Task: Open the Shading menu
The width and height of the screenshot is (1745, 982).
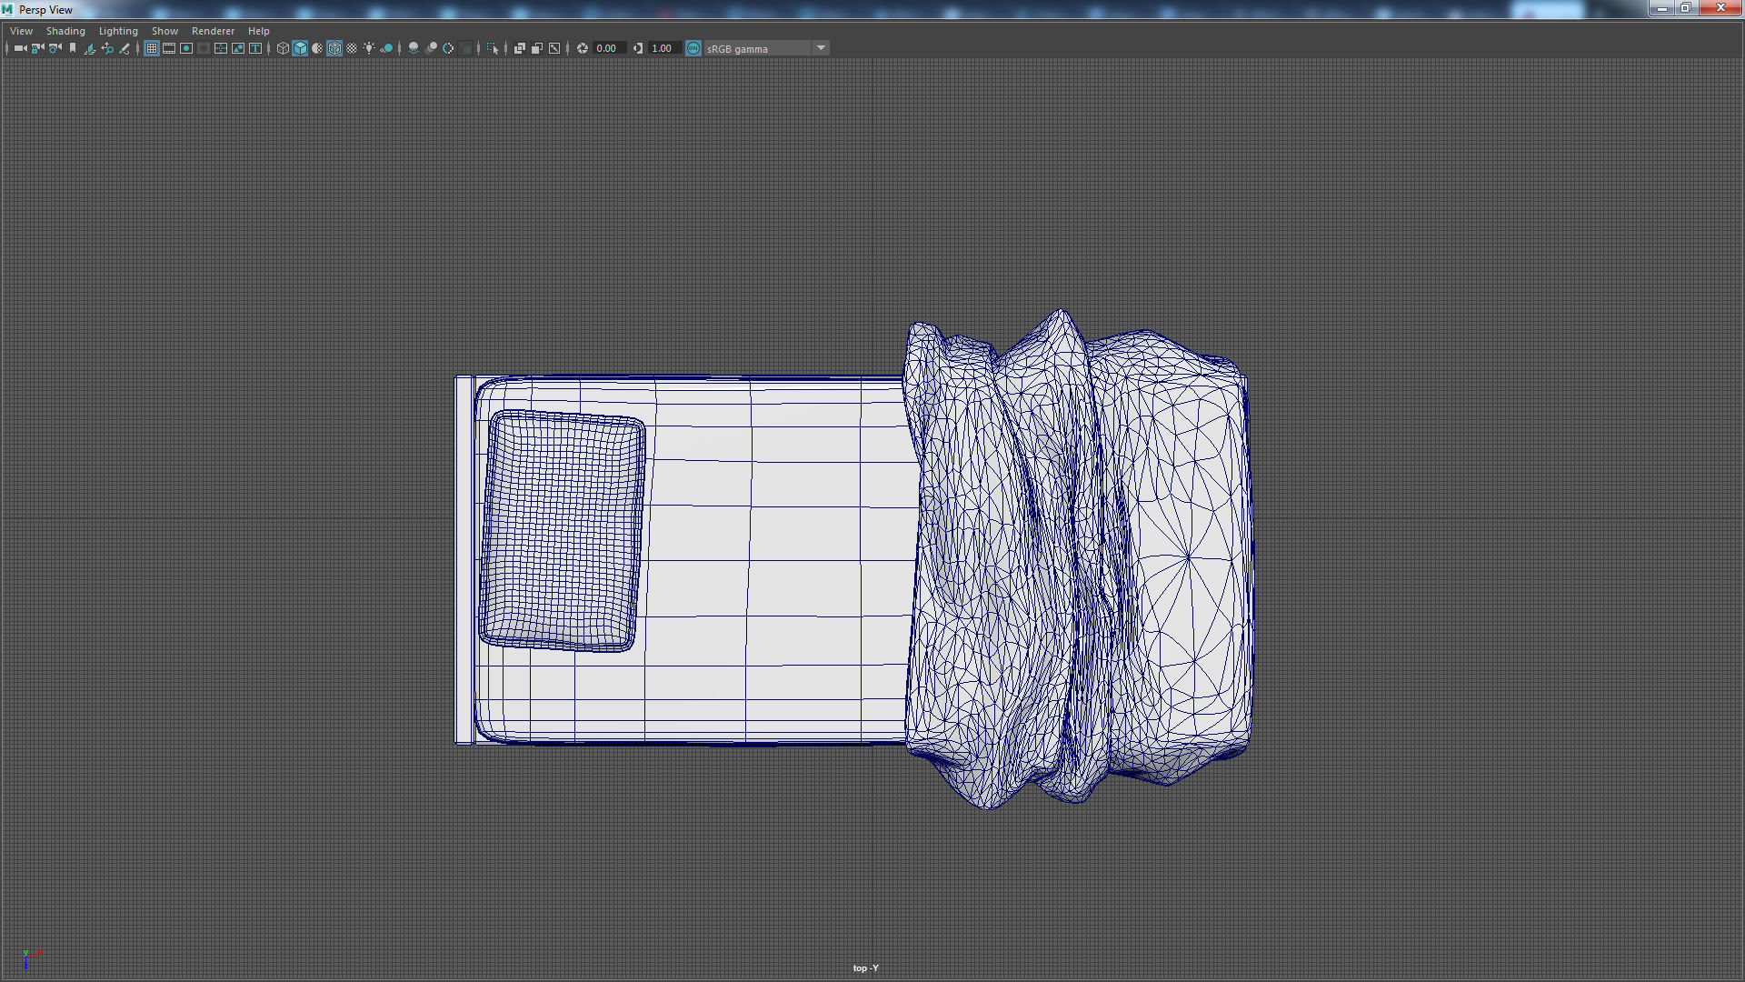Action: pyautogui.click(x=65, y=31)
